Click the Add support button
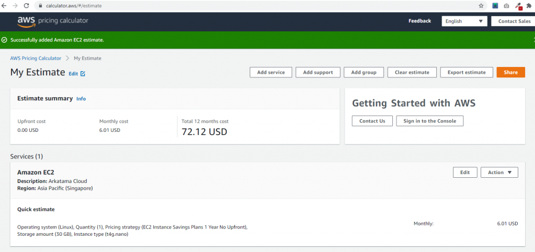The width and height of the screenshot is (535, 252). tap(318, 72)
